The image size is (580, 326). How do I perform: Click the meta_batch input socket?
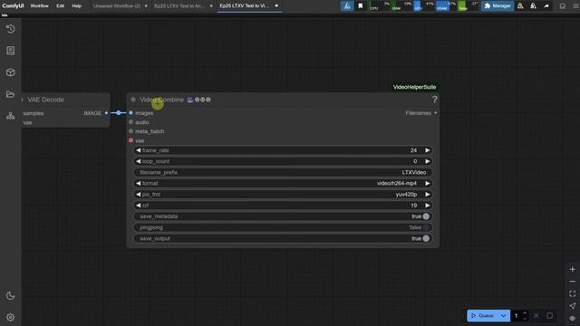(x=130, y=131)
